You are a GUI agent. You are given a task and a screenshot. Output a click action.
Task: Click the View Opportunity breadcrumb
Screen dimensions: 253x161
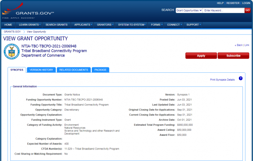37,32
